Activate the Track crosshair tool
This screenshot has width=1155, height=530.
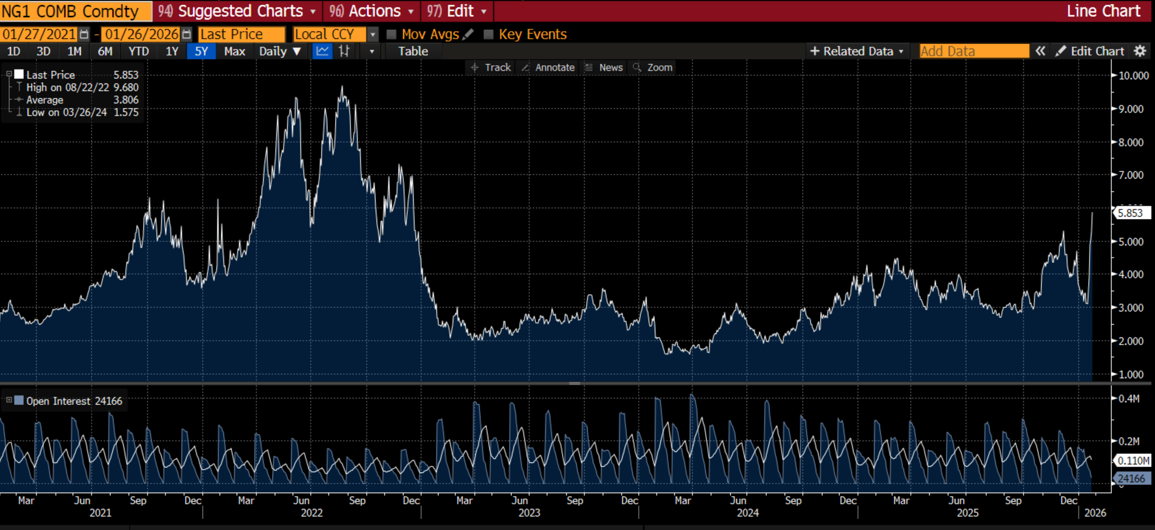tap(490, 68)
